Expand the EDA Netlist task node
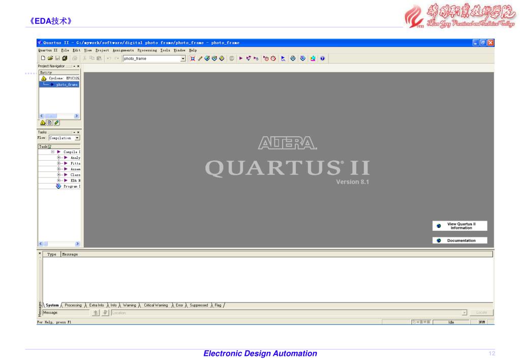 pos(58,181)
